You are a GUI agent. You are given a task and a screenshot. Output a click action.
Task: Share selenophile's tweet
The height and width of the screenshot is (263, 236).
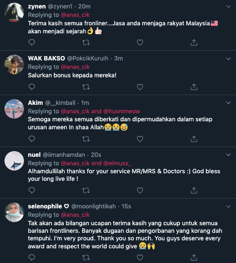[x=194, y=257]
